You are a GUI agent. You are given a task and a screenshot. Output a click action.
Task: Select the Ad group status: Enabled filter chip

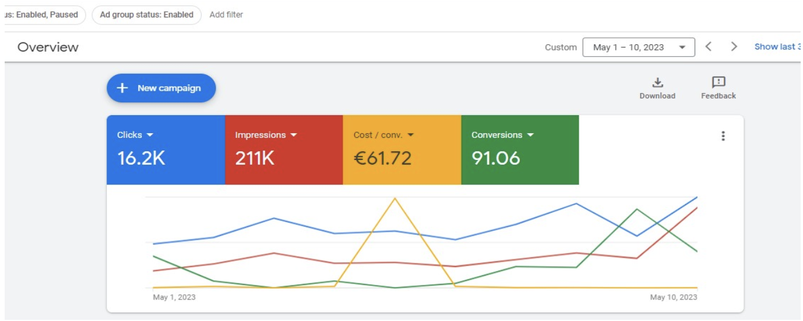click(x=146, y=15)
